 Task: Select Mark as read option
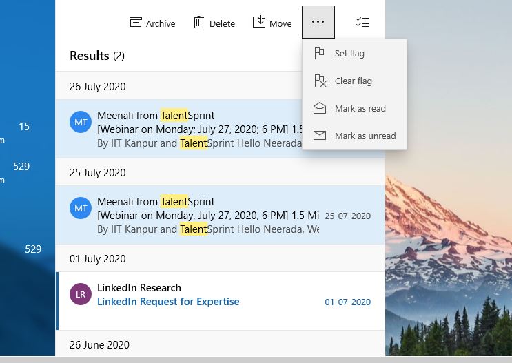355,108
